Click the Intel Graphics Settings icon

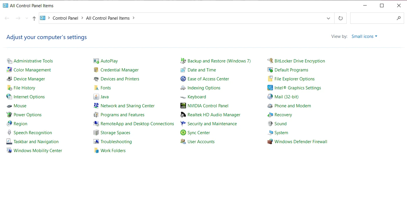(x=270, y=88)
